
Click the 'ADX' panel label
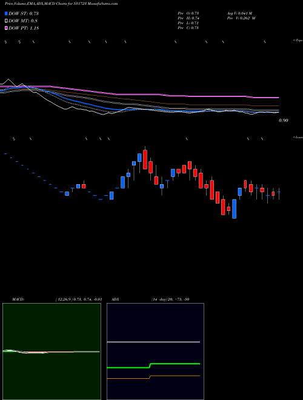pos(115,299)
